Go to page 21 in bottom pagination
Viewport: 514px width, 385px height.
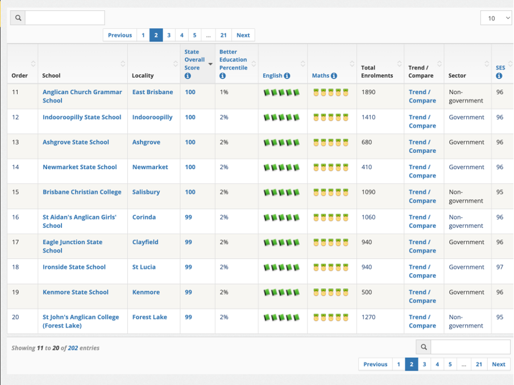479,365
